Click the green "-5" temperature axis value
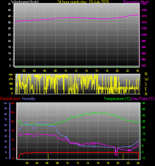 (x=143, y=158)
